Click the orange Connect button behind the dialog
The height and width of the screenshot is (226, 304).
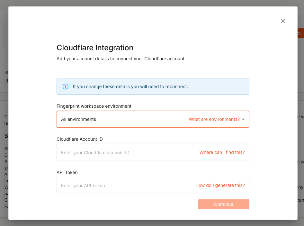click(299, 33)
